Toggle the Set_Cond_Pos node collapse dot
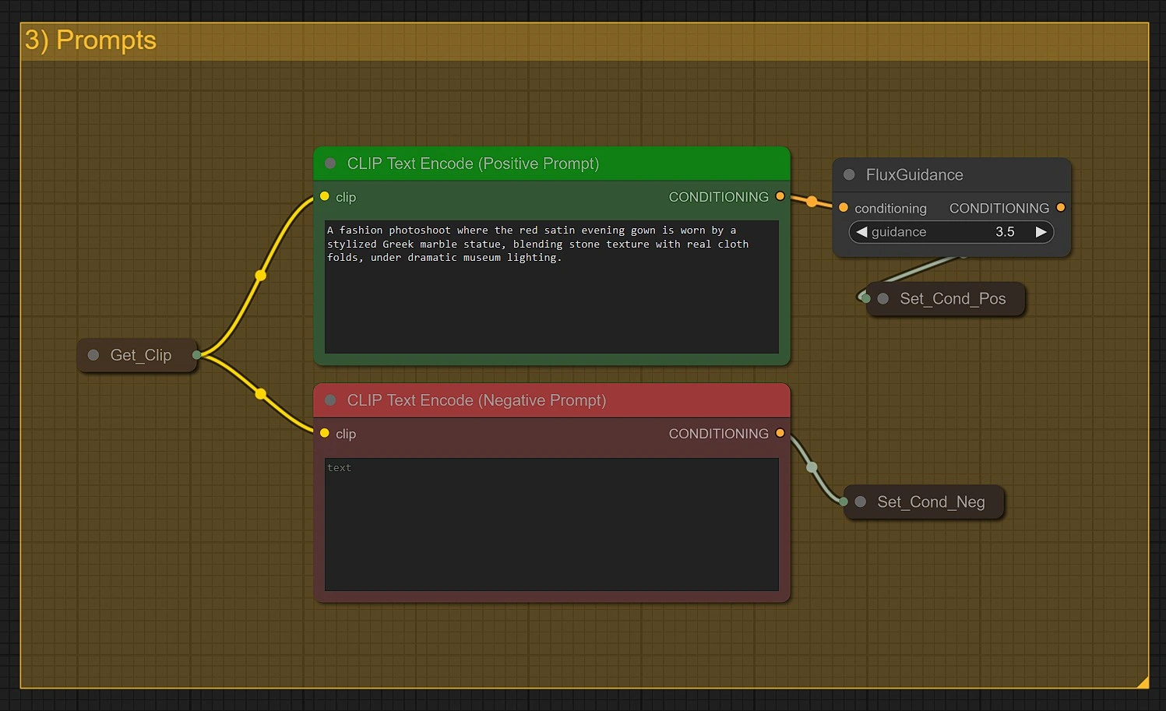Image resolution: width=1166 pixels, height=711 pixels. coord(883,299)
